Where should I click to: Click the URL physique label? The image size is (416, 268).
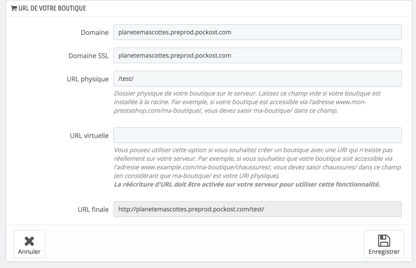pos(87,79)
